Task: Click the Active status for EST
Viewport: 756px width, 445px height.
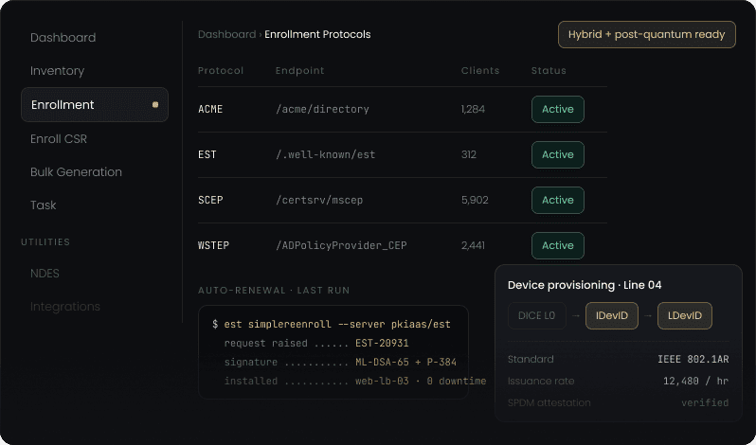Action: click(558, 154)
